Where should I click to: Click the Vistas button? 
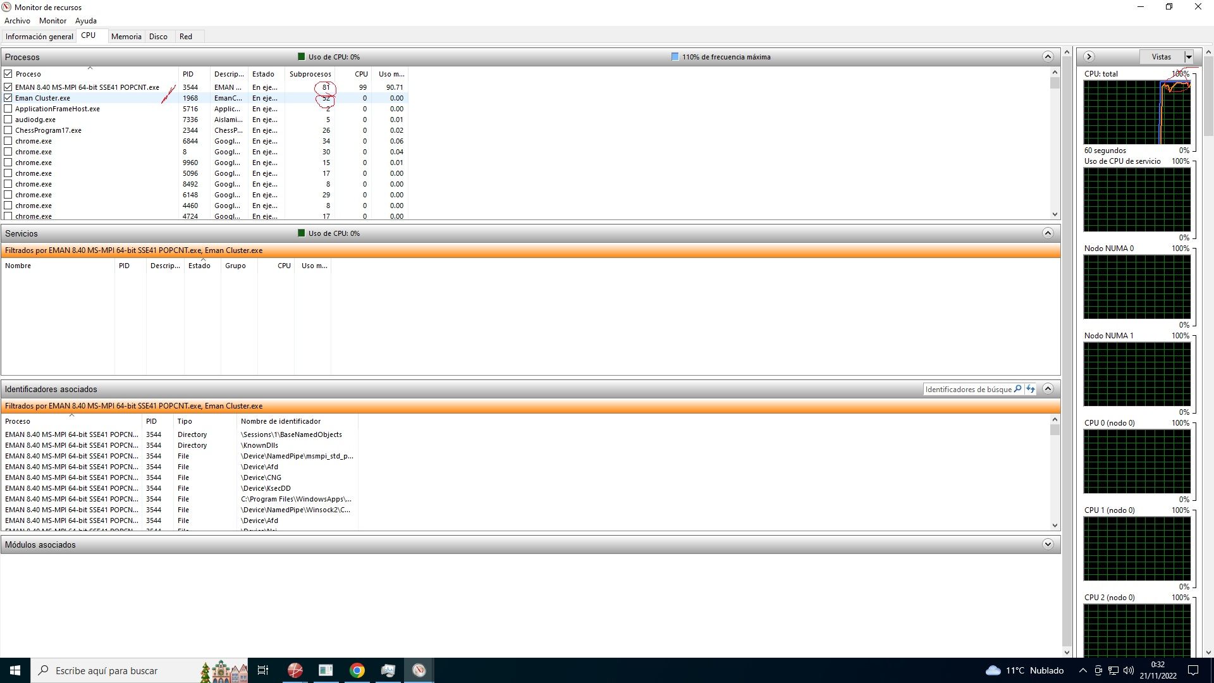tap(1161, 57)
